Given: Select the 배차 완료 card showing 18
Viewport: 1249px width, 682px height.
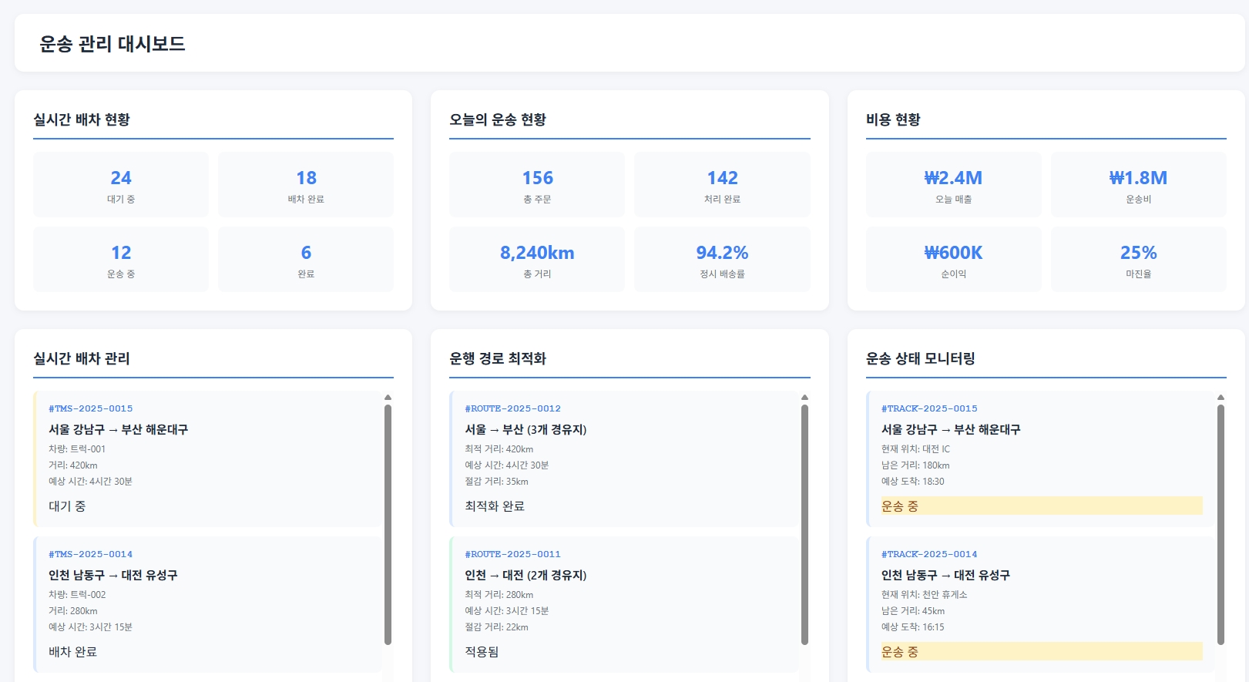Looking at the screenshot, I should 306,185.
